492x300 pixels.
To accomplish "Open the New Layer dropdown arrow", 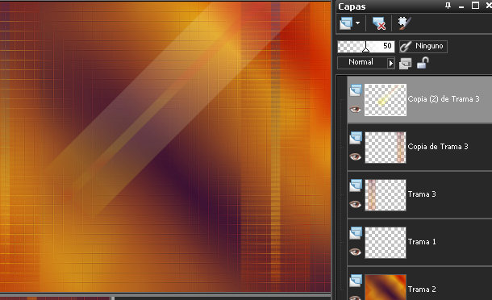I will 357,23.
